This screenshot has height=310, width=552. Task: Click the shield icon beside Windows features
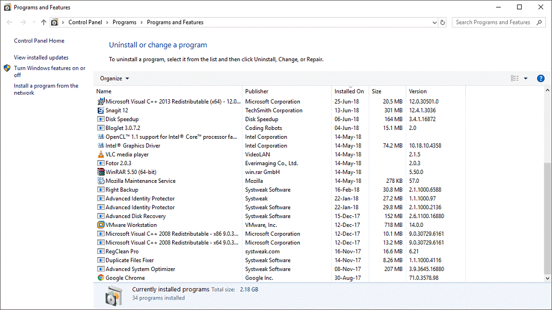tap(7, 68)
